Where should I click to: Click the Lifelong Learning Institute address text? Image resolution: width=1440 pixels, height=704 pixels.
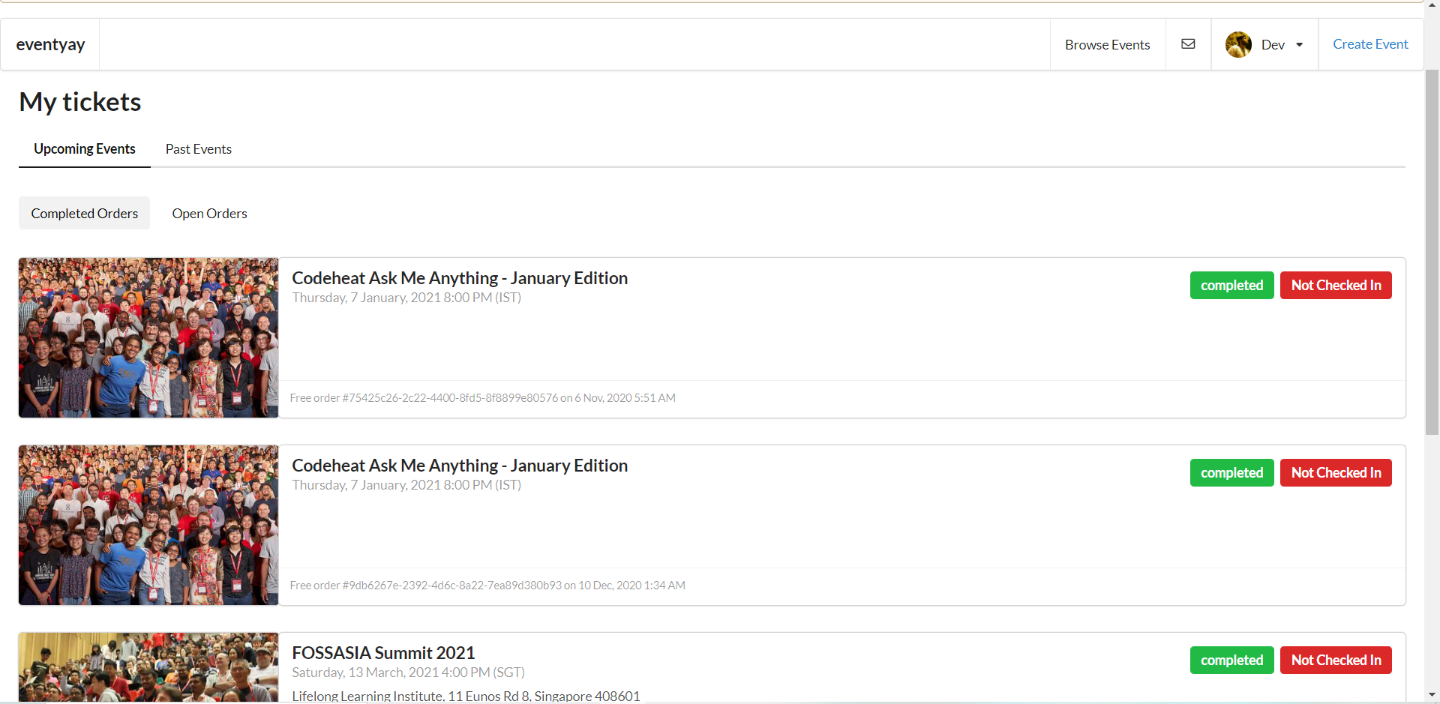click(466, 695)
